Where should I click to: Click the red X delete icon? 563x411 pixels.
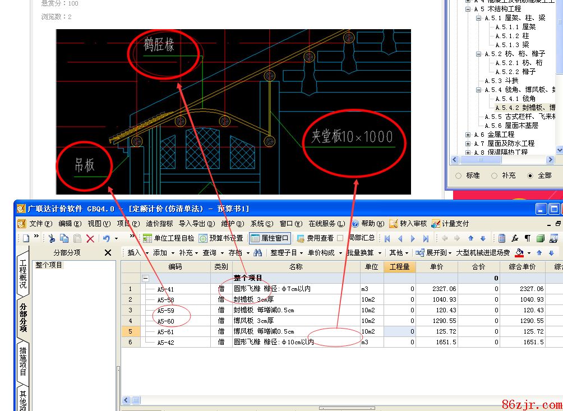pyautogui.click(x=90, y=238)
